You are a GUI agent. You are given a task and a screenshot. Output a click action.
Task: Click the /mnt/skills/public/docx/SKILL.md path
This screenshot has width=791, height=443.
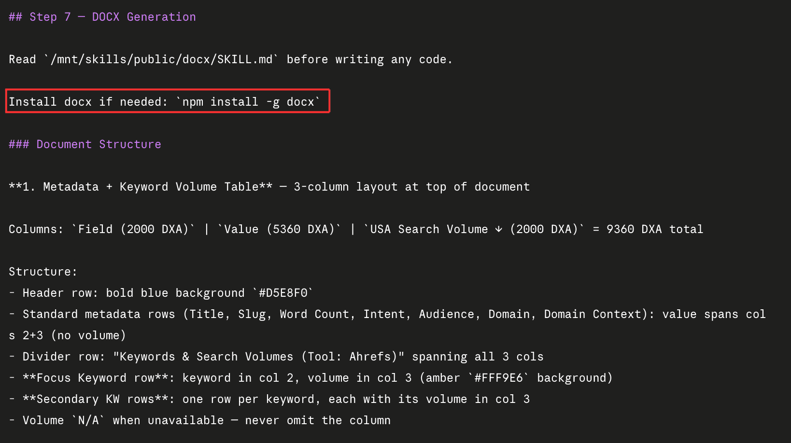[x=162, y=59]
